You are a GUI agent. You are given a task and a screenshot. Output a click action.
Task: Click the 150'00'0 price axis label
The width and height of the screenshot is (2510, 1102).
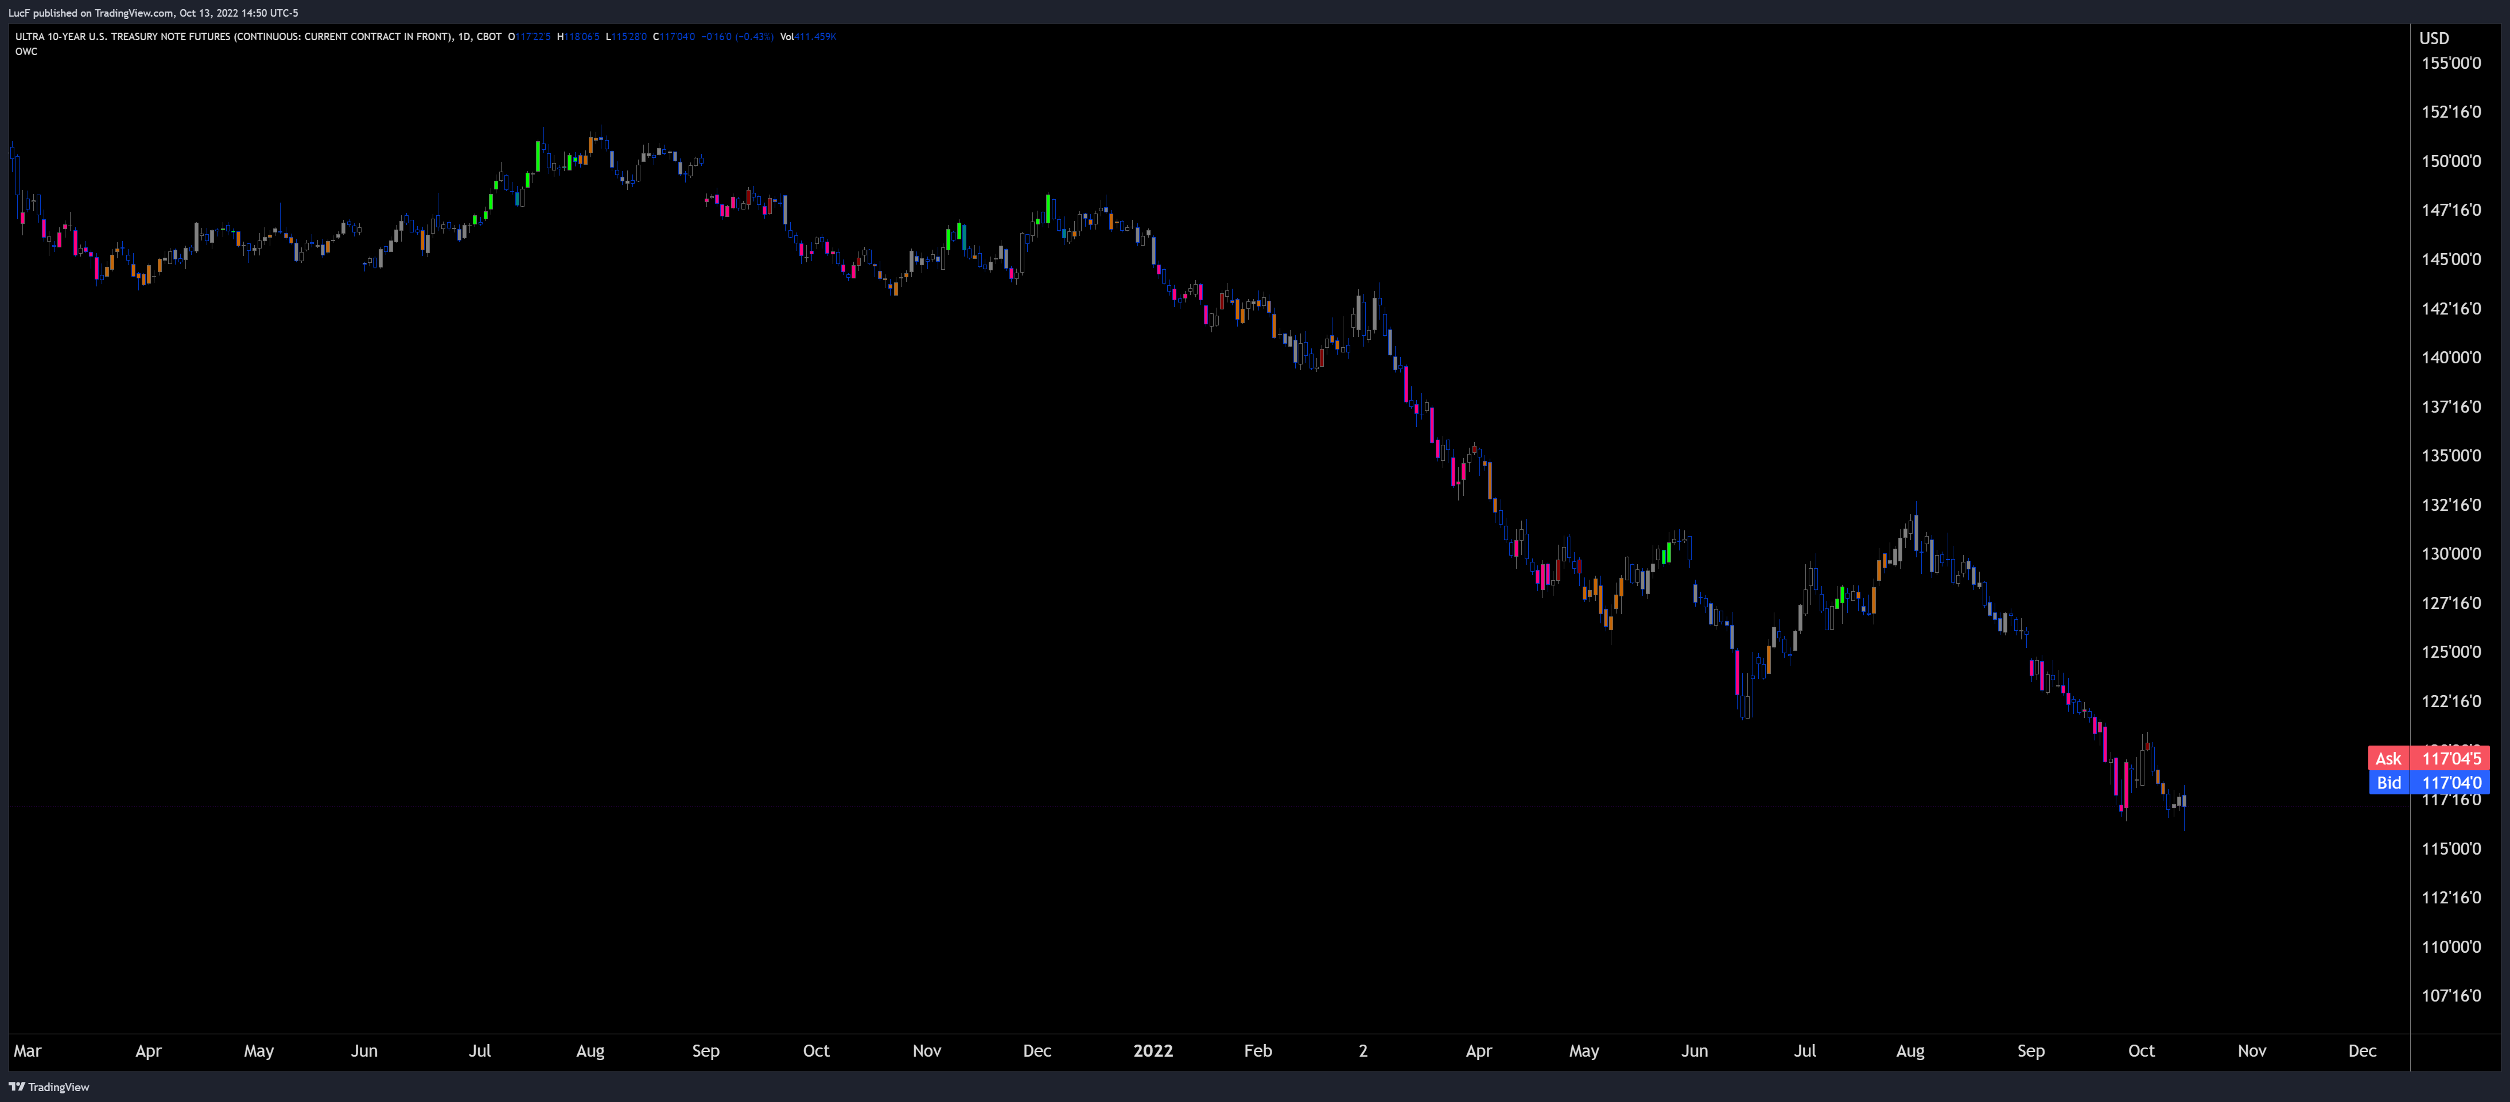2451,161
